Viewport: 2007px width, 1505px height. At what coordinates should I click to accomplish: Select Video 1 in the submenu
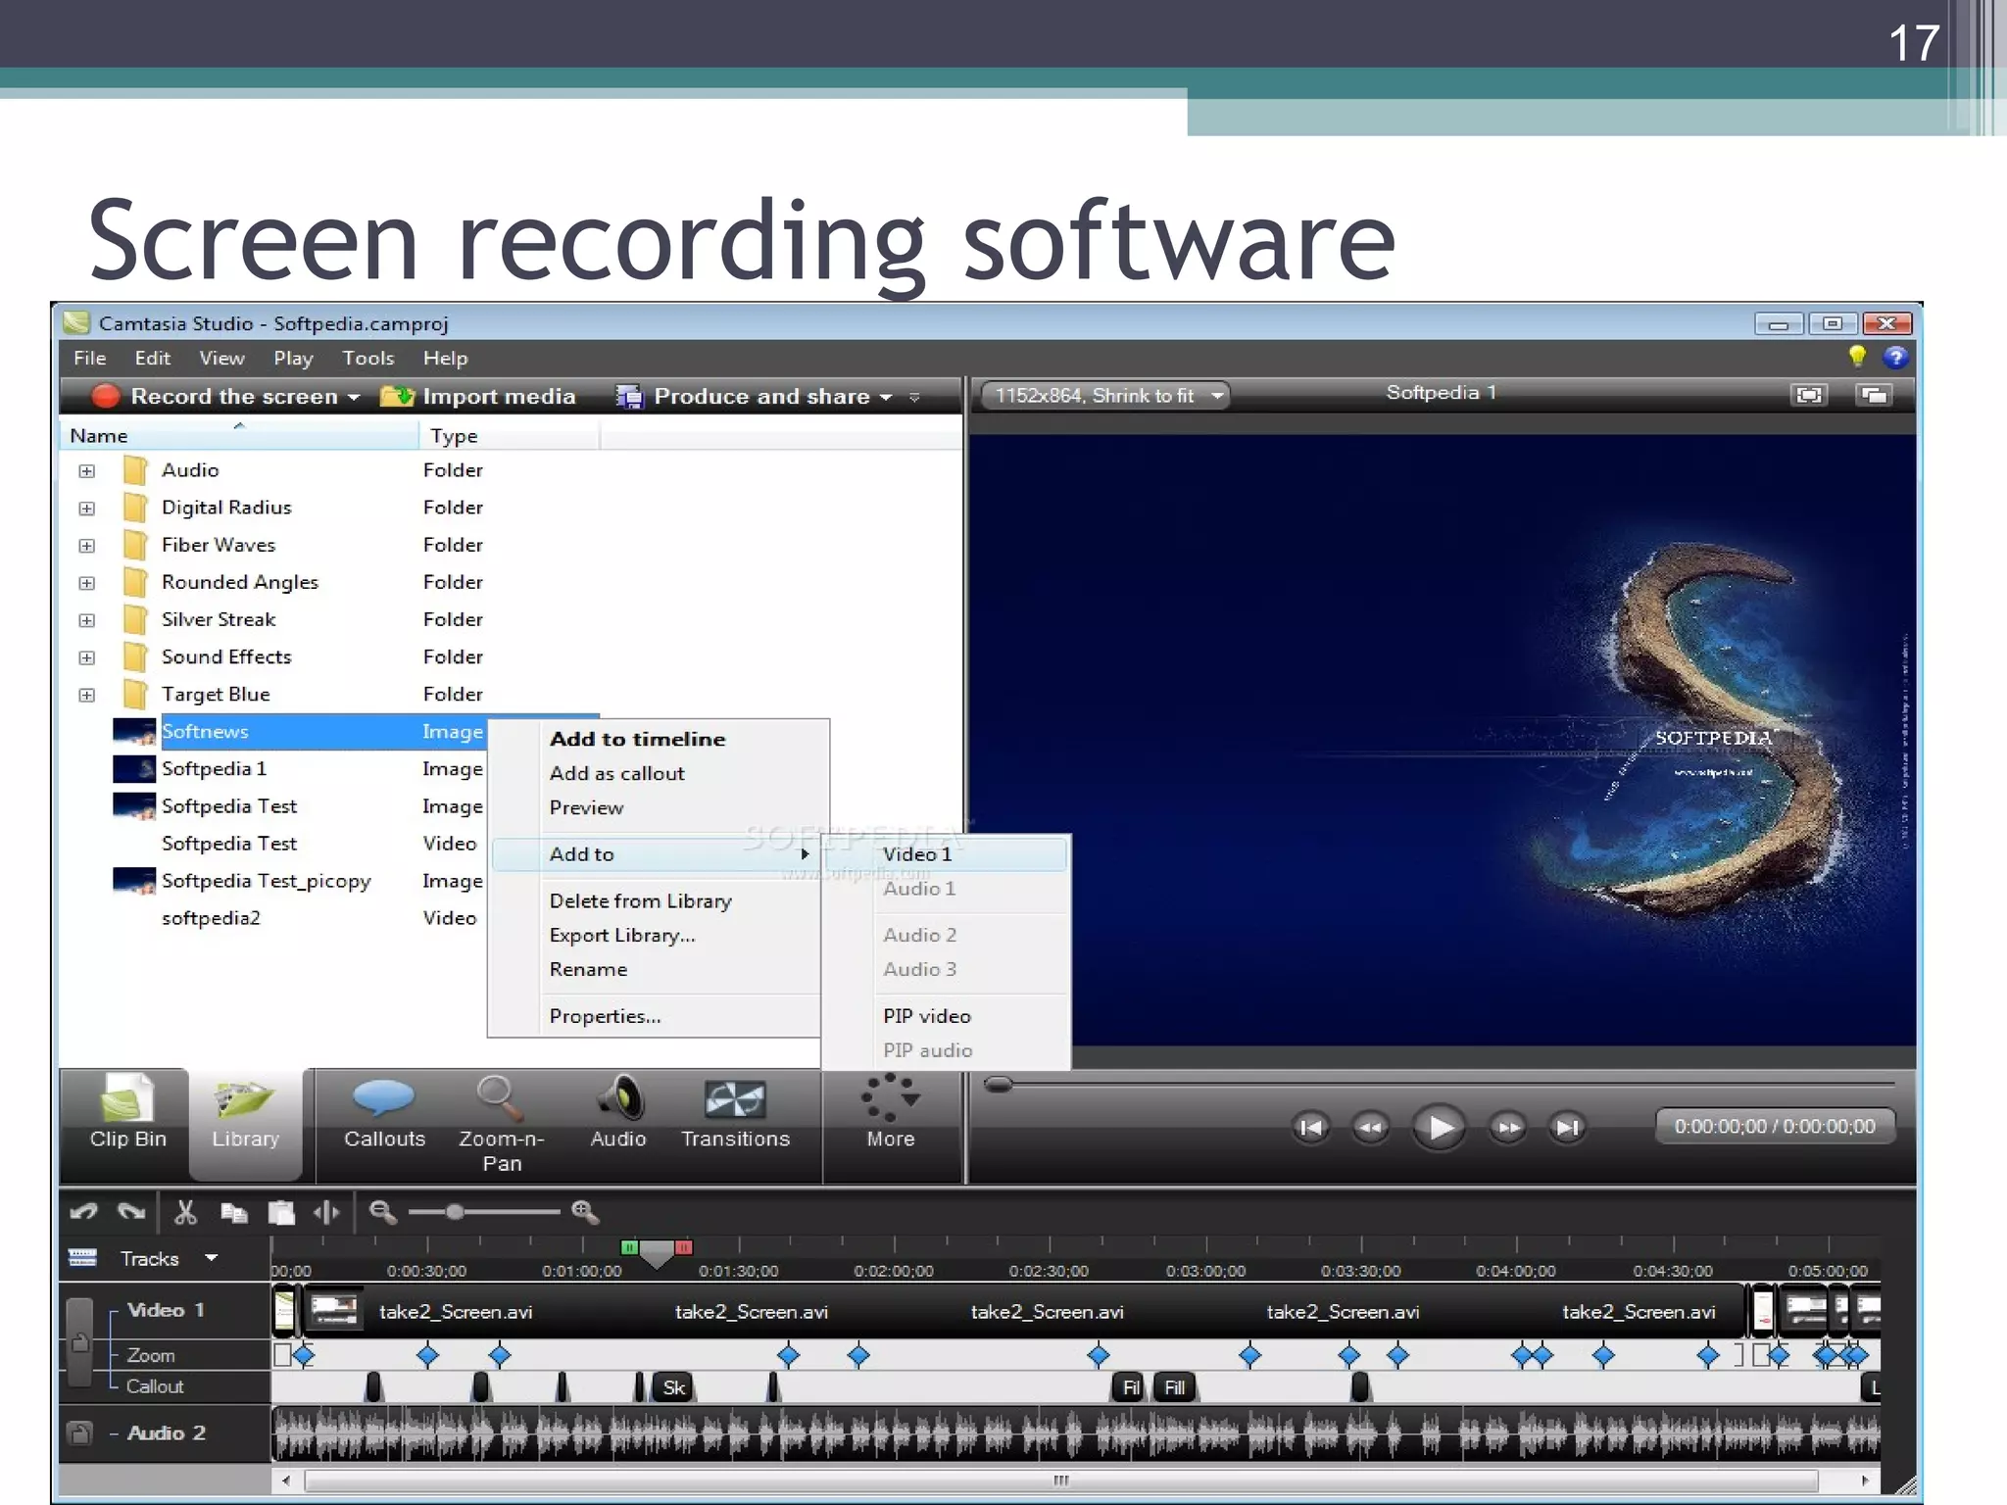pos(947,853)
